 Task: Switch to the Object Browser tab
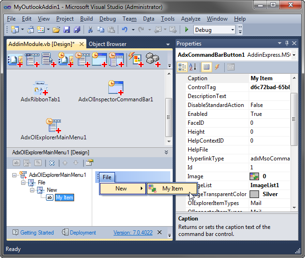(x=107, y=44)
